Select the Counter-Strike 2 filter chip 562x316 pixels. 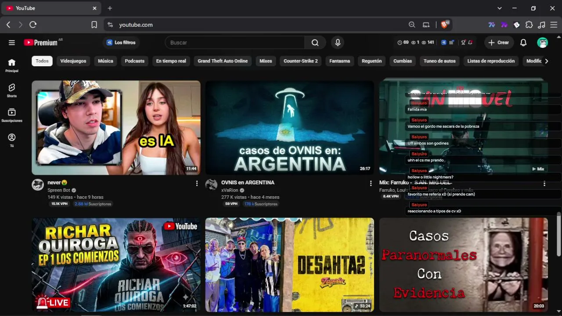click(x=301, y=61)
